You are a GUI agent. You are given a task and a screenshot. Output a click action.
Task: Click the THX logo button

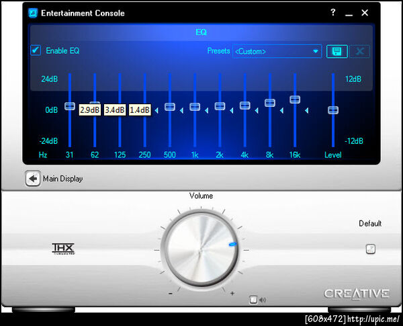(x=63, y=249)
